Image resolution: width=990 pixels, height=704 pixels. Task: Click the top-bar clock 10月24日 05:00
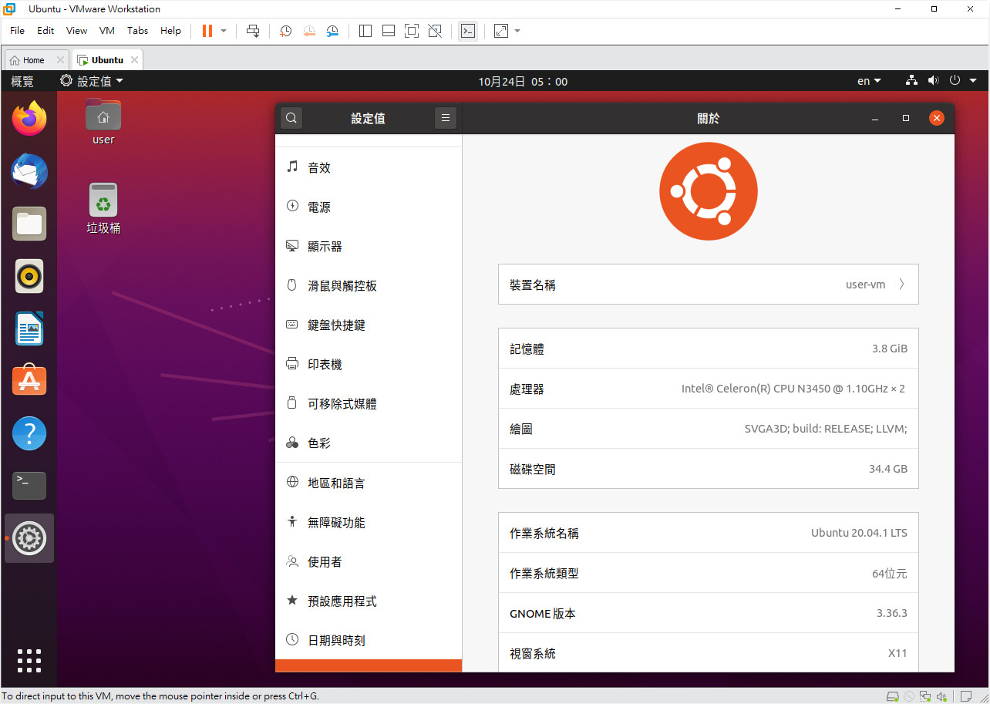[523, 81]
